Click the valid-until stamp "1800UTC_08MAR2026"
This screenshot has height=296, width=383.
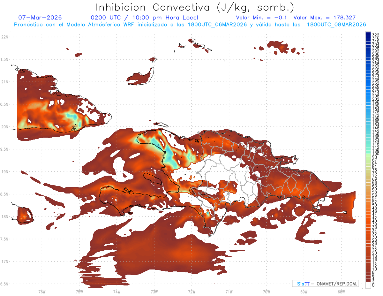click(x=336, y=25)
